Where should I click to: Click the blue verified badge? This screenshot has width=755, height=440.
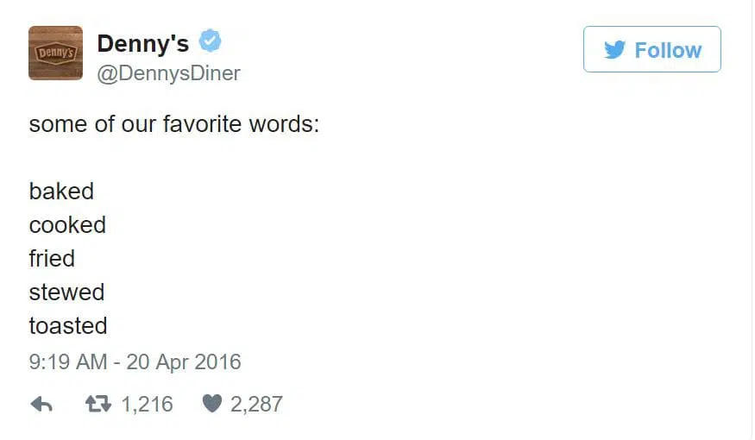point(210,41)
